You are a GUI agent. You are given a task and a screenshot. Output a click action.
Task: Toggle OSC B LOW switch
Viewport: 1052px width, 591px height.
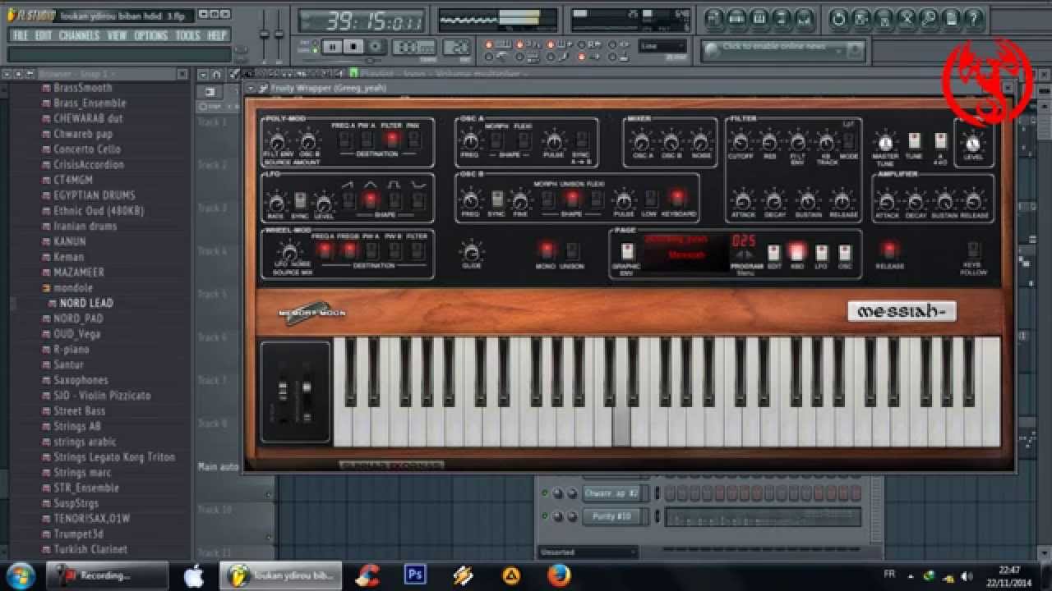650,198
